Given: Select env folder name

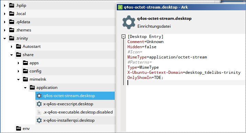Looking at the screenshot, I should pyautogui.click(x=26, y=129).
